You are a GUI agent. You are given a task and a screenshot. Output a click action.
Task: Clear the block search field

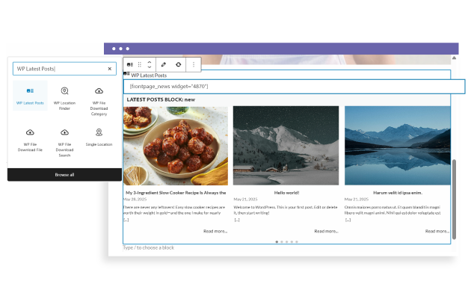[x=109, y=69]
